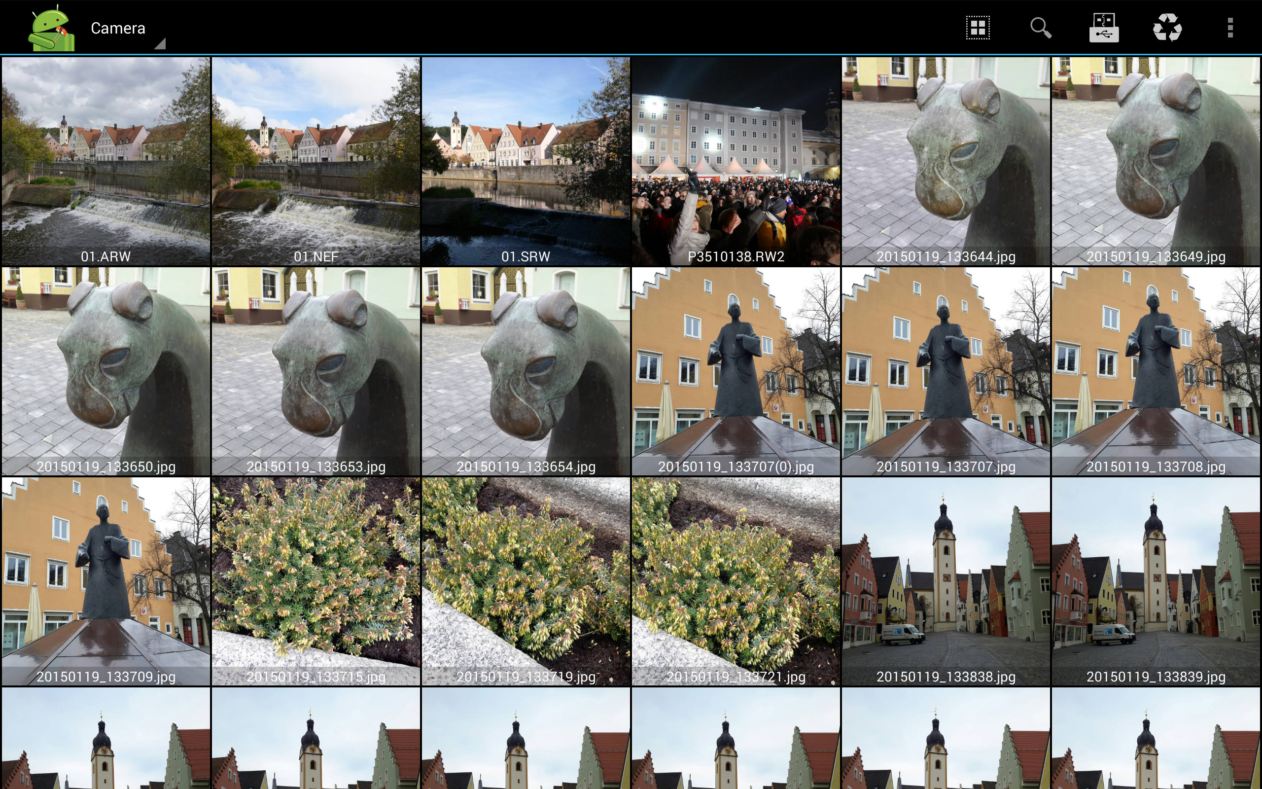The height and width of the screenshot is (789, 1262).
Task: Tap the recycle refresh icon
Action: [1167, 28]
